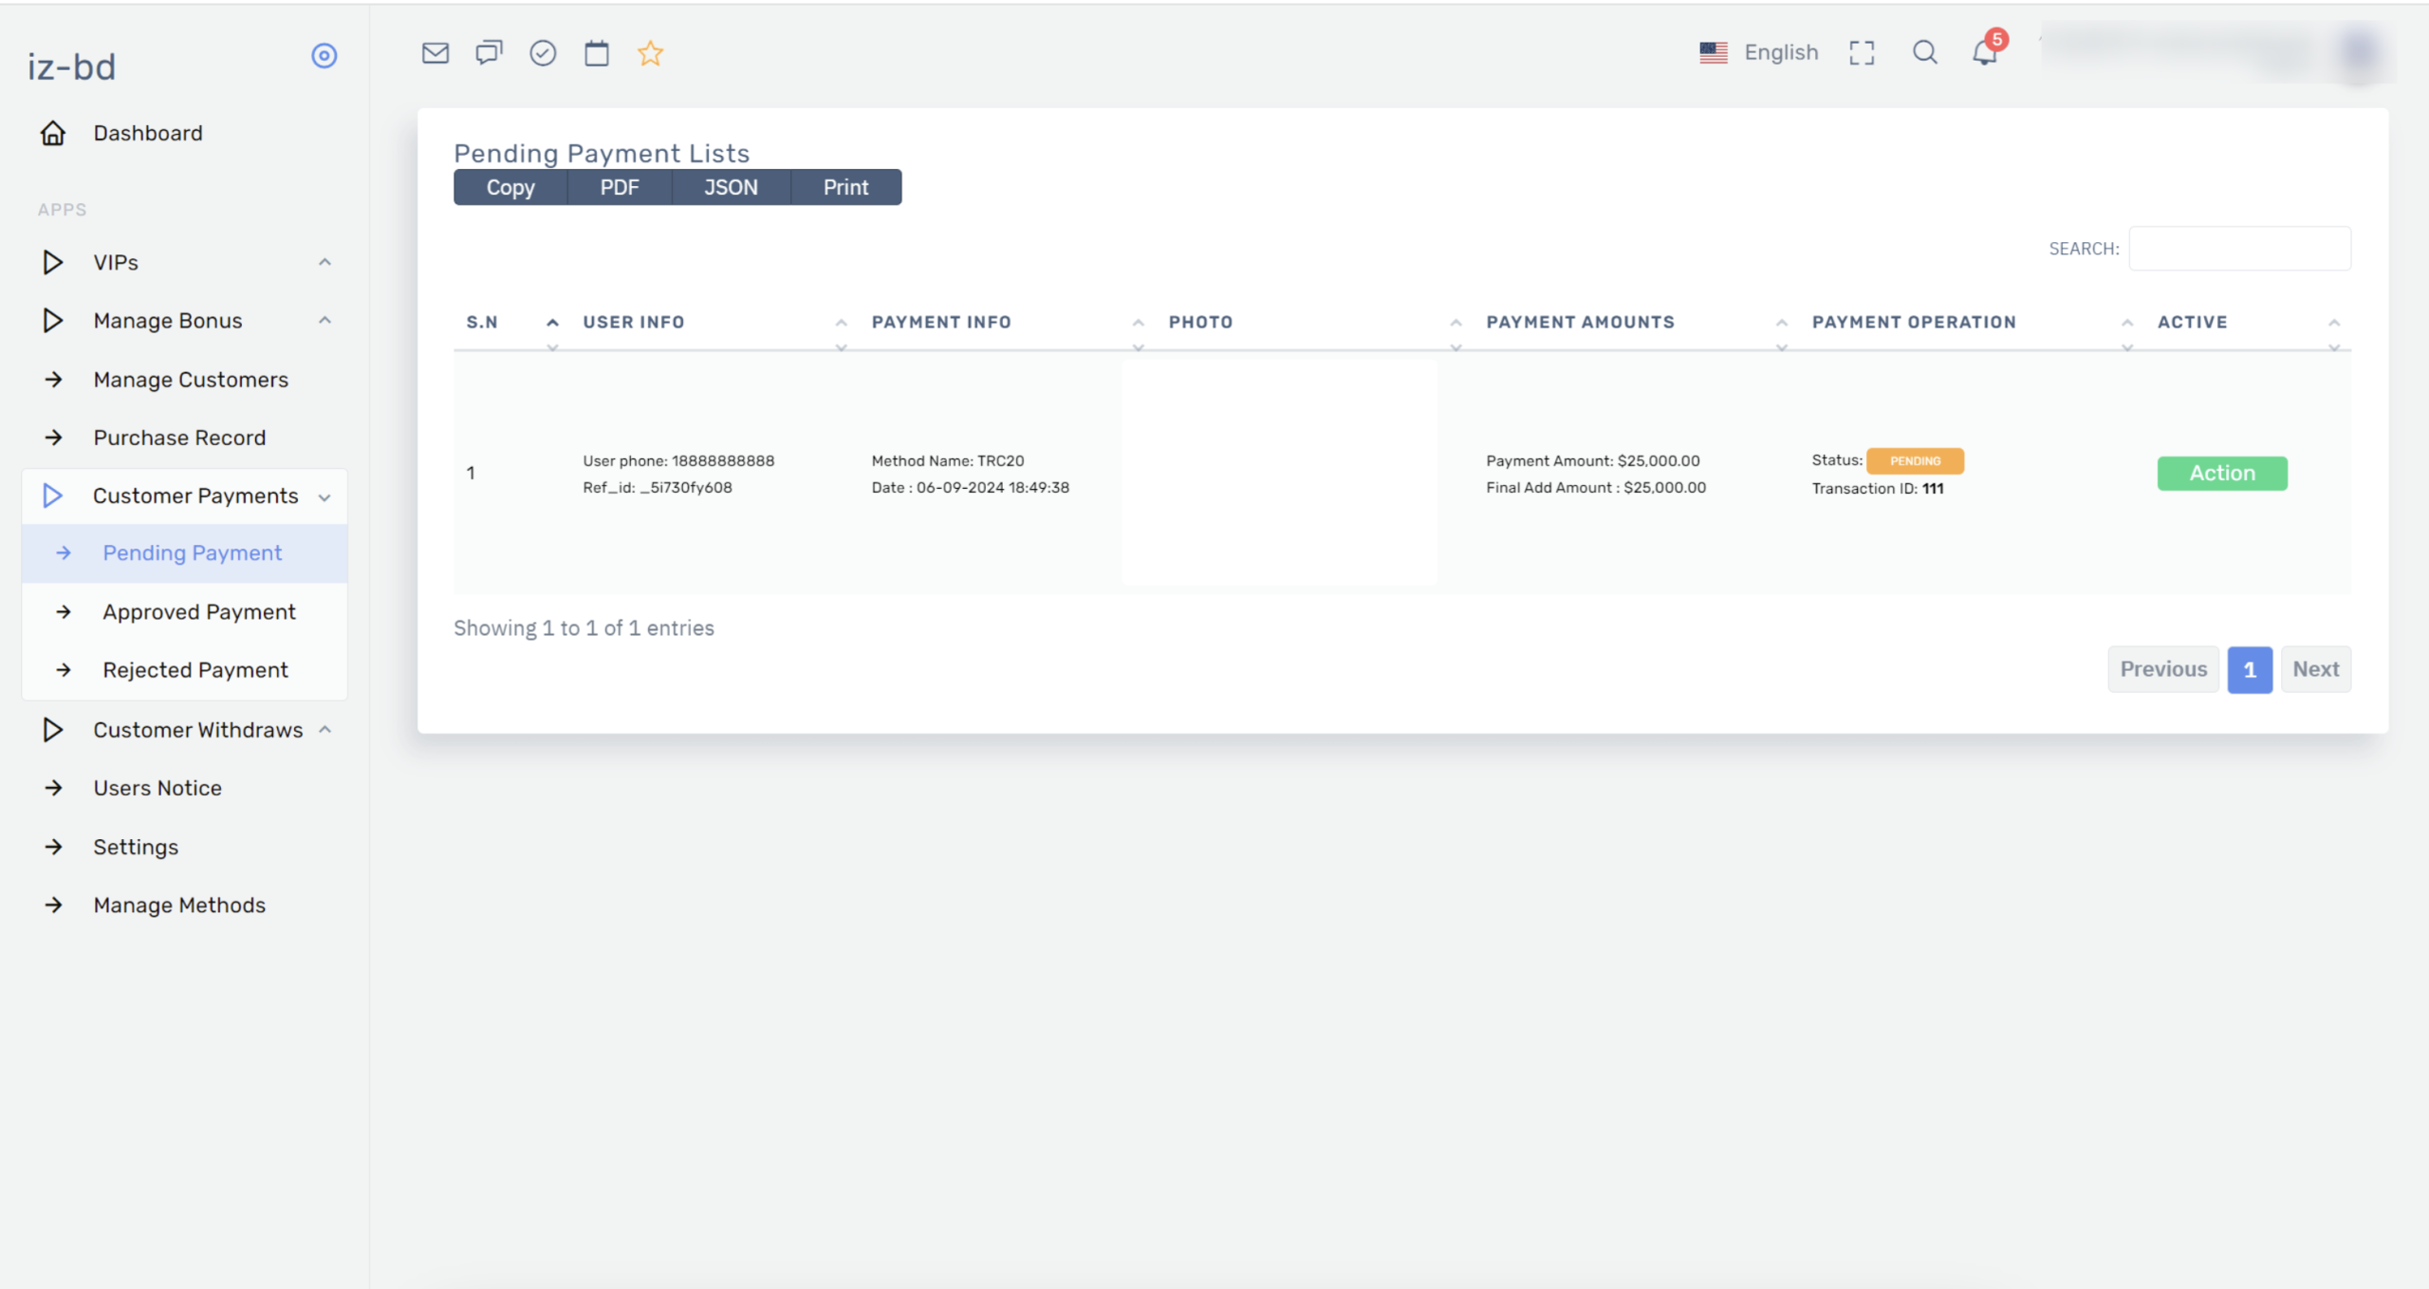The image size is (2429, 1289).
Task: Click the check-circle tasks icon
Action: [543, 53]
